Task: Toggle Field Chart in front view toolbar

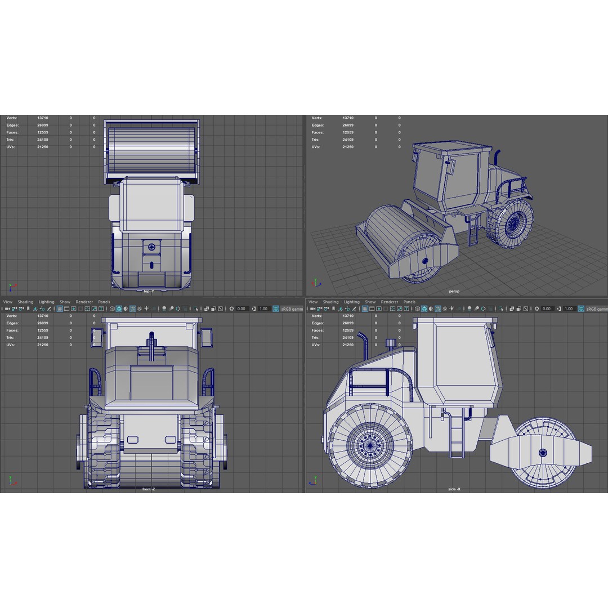Action: pos(87,309)
